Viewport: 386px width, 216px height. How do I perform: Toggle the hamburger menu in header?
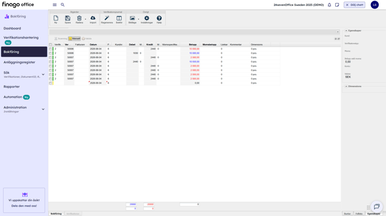[54, 5]
